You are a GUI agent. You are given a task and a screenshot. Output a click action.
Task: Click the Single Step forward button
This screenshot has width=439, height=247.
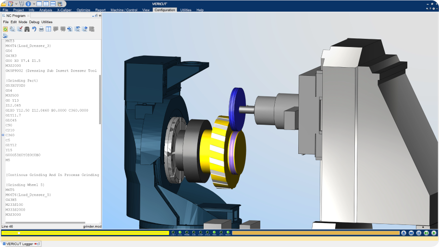(x=426, y=233)
